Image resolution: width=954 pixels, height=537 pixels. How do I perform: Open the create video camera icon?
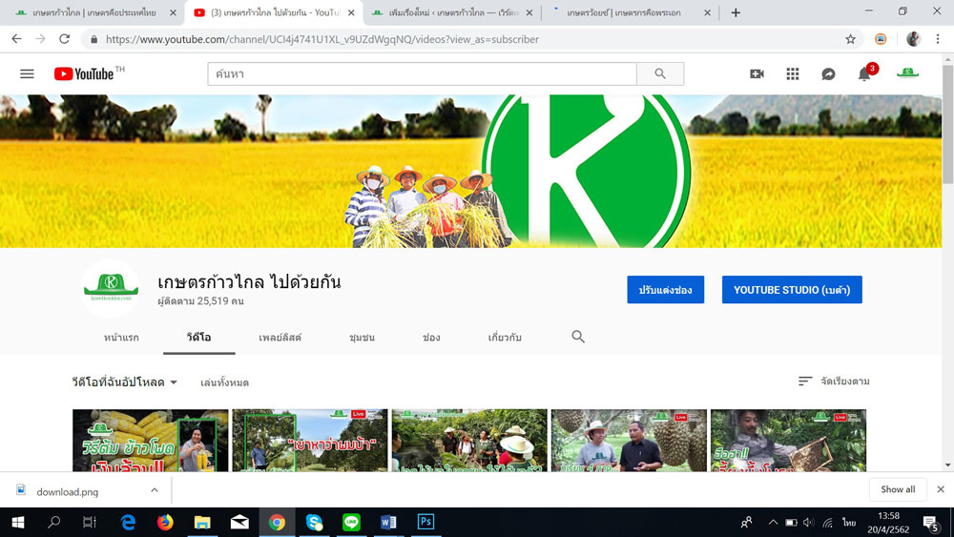tap(757, 73)
